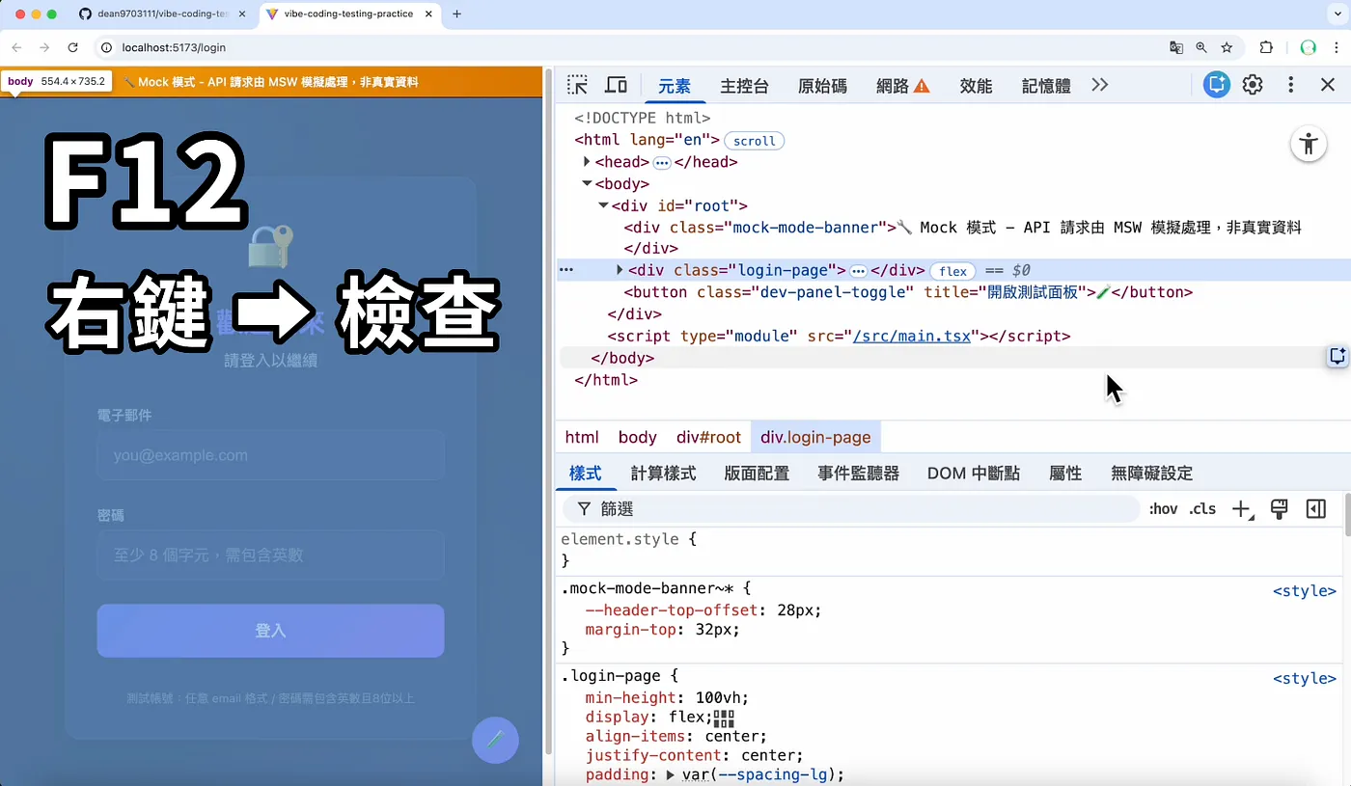The image size is (1351, 786).
Task: Click the scroll badge on html element
Action: [x=754, y=141]
